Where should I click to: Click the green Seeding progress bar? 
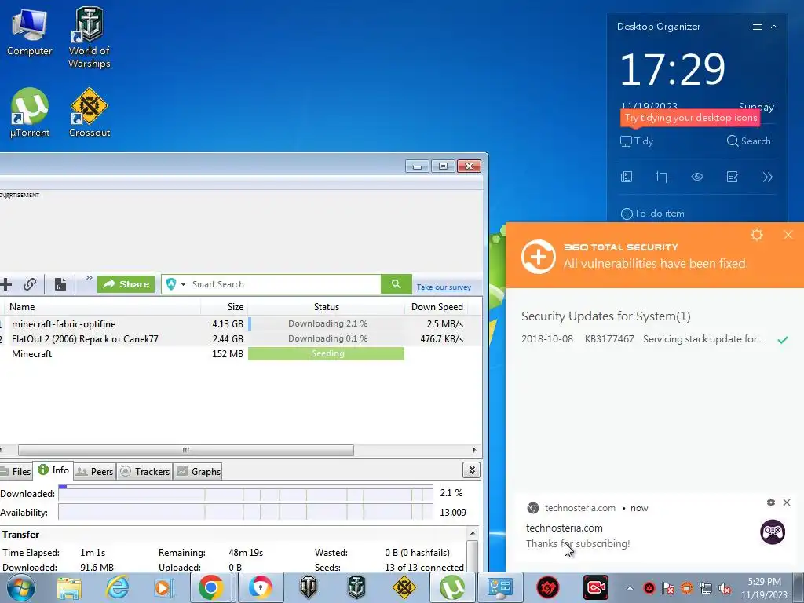click(x=326, y=354)
